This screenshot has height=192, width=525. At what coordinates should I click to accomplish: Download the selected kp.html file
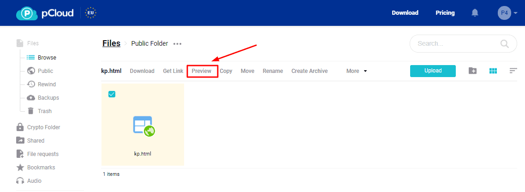142,71
